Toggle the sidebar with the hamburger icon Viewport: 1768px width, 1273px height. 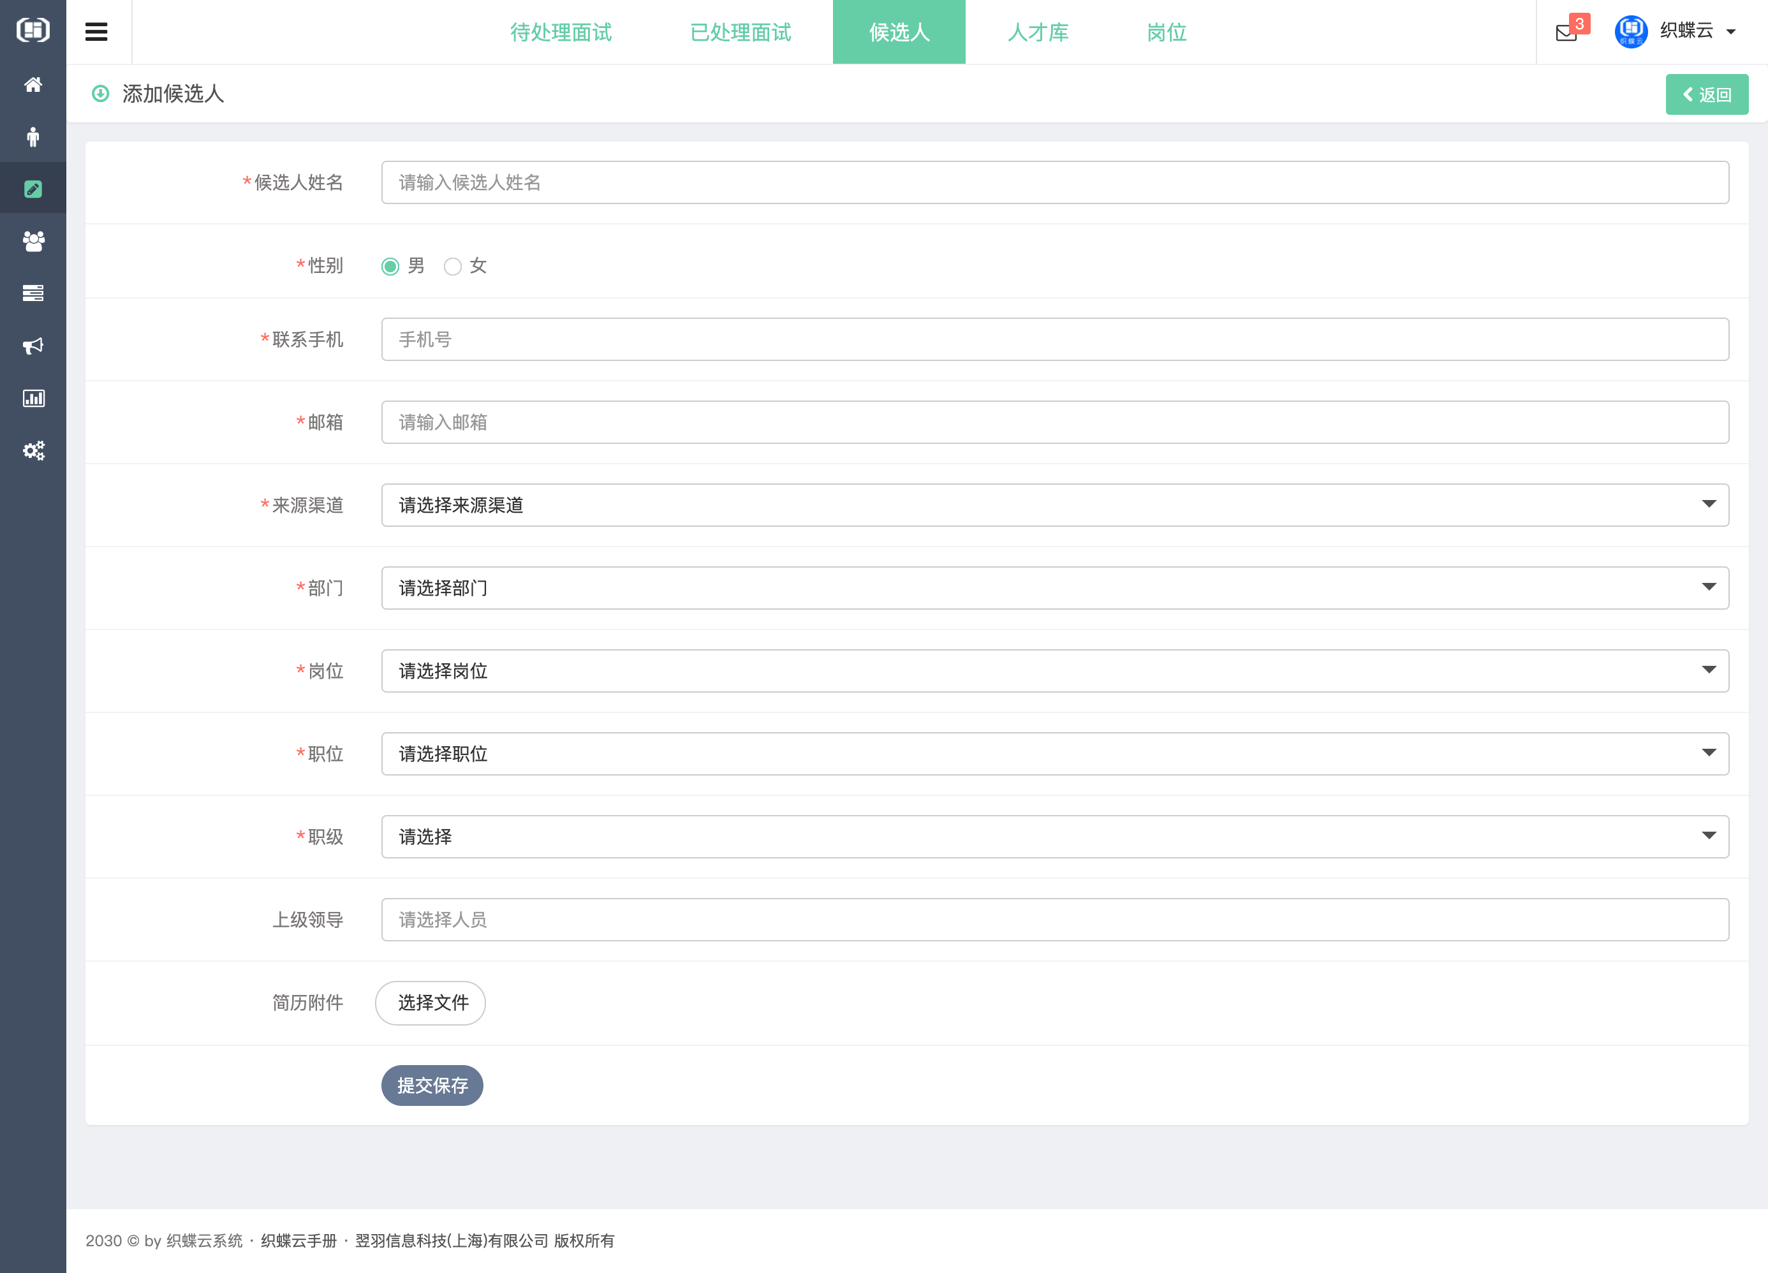pos(97,31)
